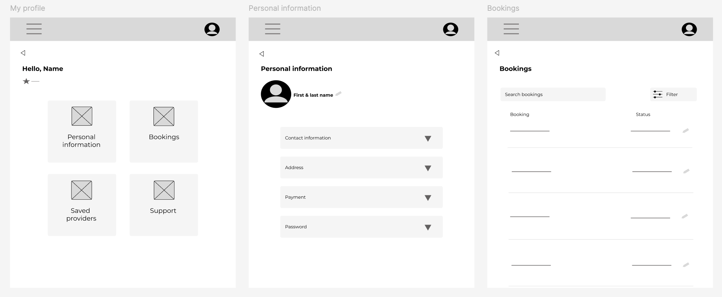Expand the Address dropdown arrow
722x297 pixels.
[428, 168]
